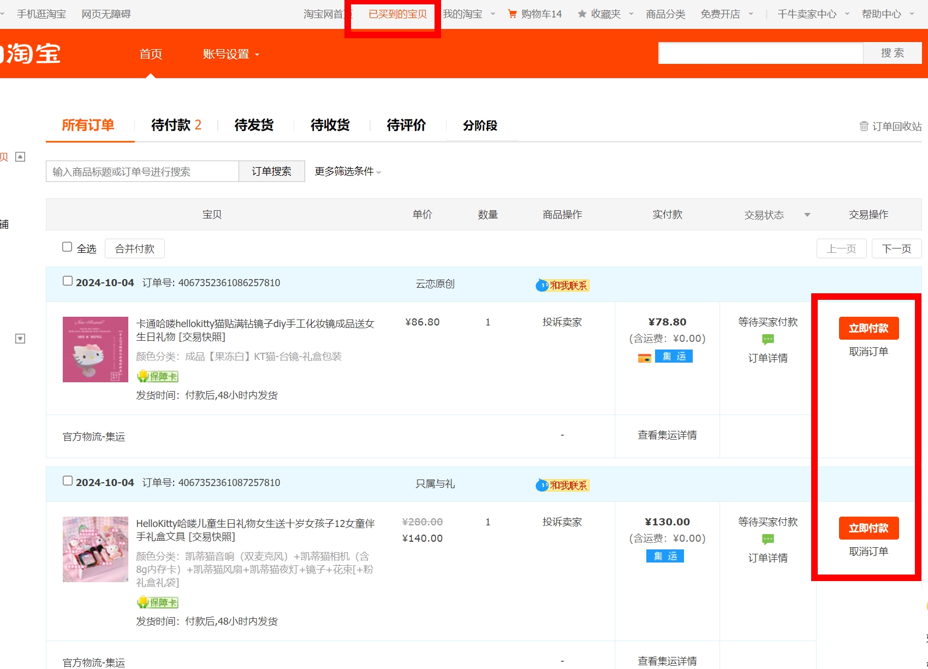Expand the 免费开店 dropdown
This screenshot has height=669, width=928.
[x=727, y=14]
